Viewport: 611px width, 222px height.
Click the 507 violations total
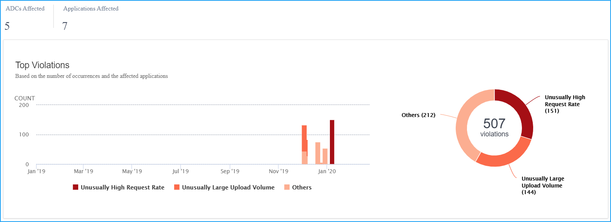pos(494,127)
